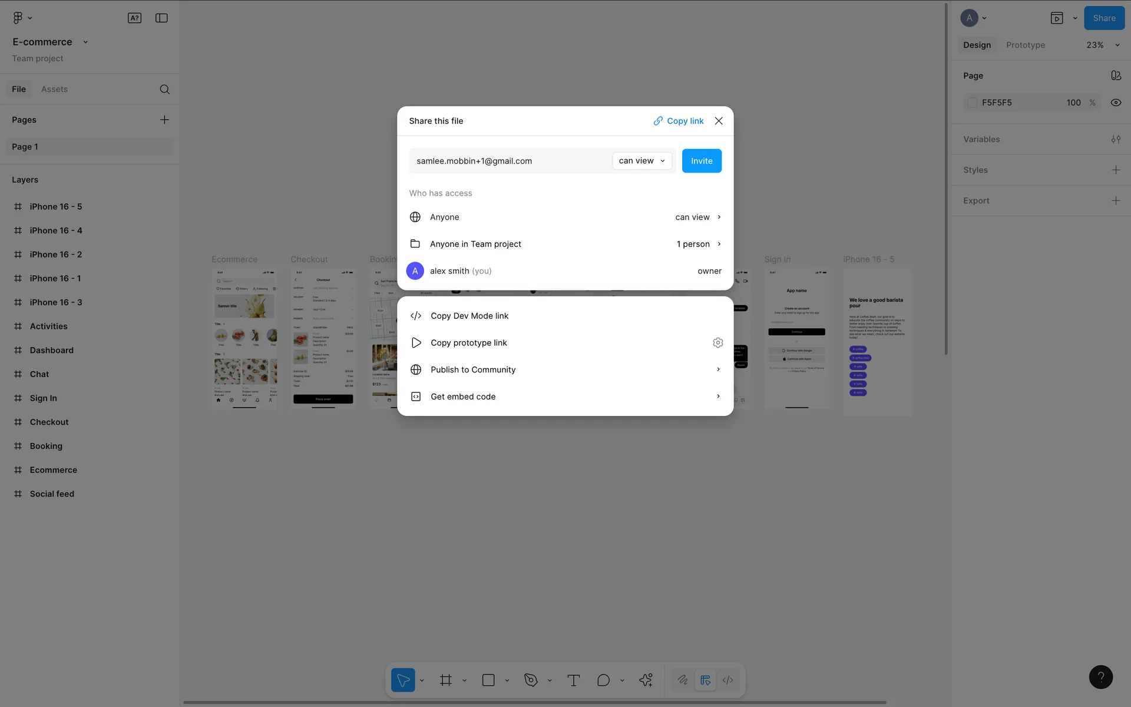Viewport: 1131px width, 707px height.
Task: Switch to the Prototype tab
Action: 1025,45
